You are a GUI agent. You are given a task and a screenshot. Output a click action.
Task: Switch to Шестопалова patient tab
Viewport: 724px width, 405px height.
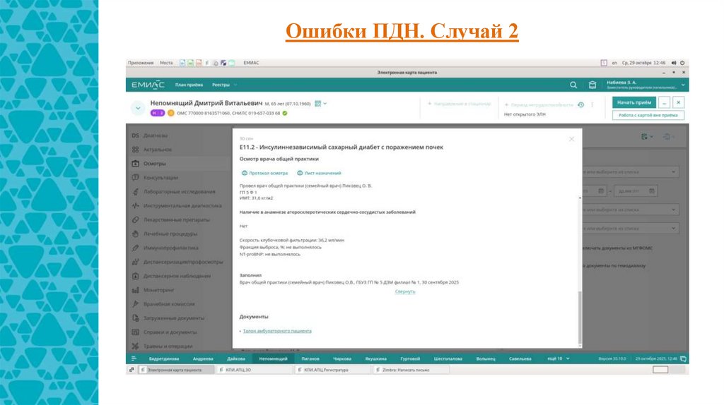tap(448, 358)
